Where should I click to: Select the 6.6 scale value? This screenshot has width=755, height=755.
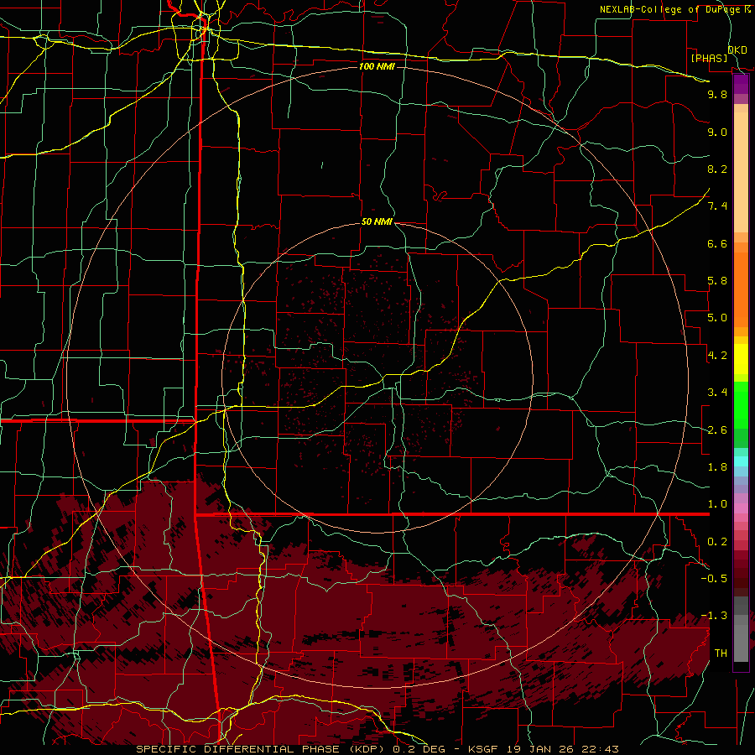tap(717, 243)
